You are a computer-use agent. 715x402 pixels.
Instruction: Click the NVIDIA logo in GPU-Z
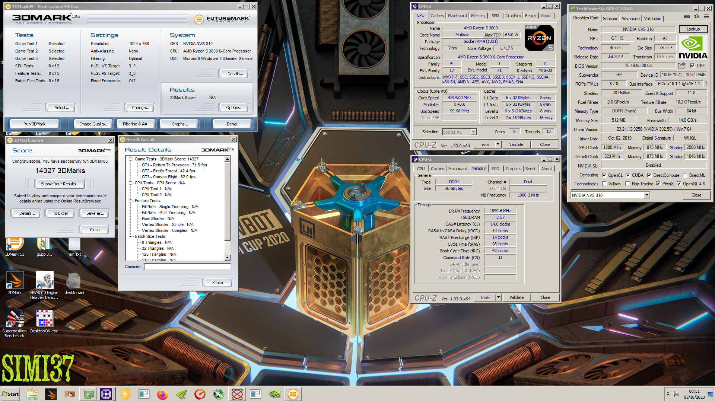(x=693, y=48)
